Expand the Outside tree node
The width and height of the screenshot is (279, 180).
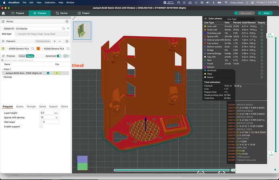tap(3, 77)
